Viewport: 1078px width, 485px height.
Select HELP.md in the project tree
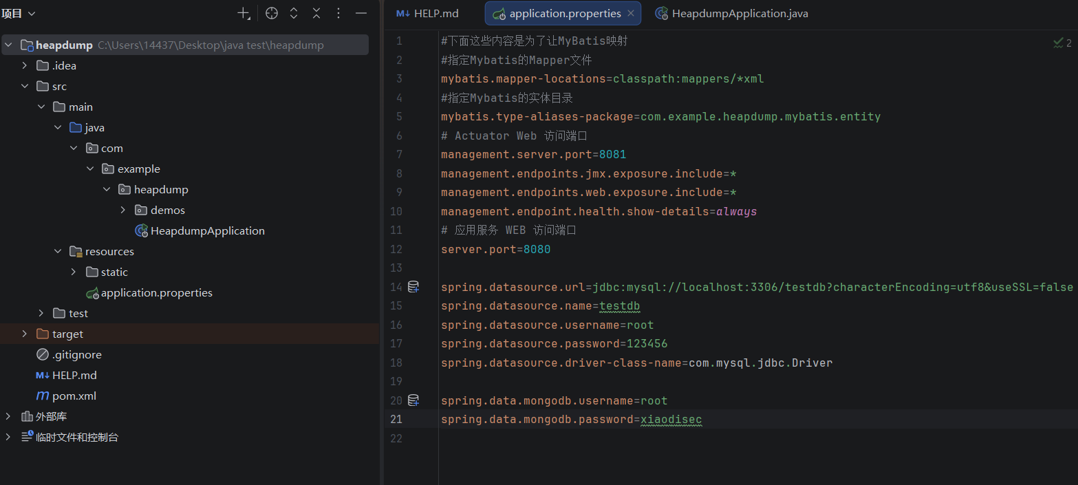coord(74,376)
